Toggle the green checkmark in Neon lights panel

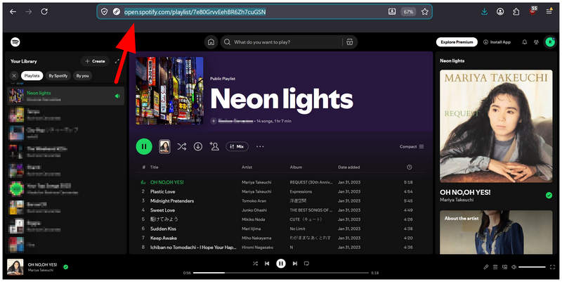[549, 196]
